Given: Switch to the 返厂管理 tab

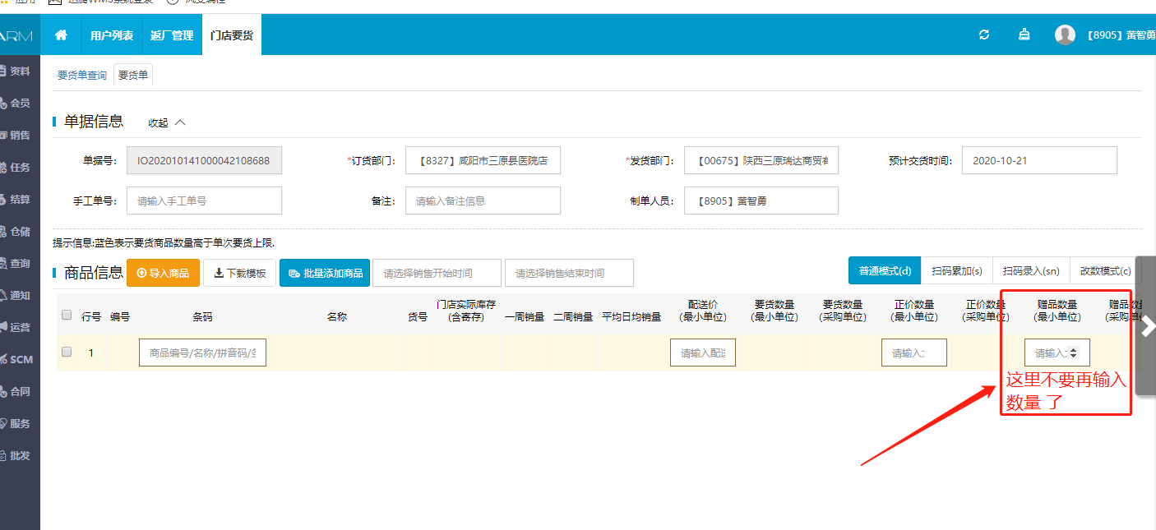Looking at the screenshot, I should click(x=172, y=35).
